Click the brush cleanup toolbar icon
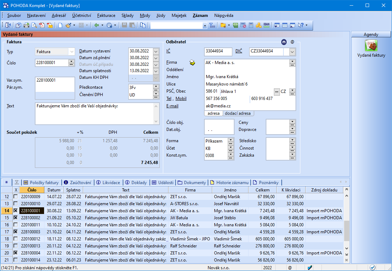Screen dimensions: 392x271 coord(68,25)
